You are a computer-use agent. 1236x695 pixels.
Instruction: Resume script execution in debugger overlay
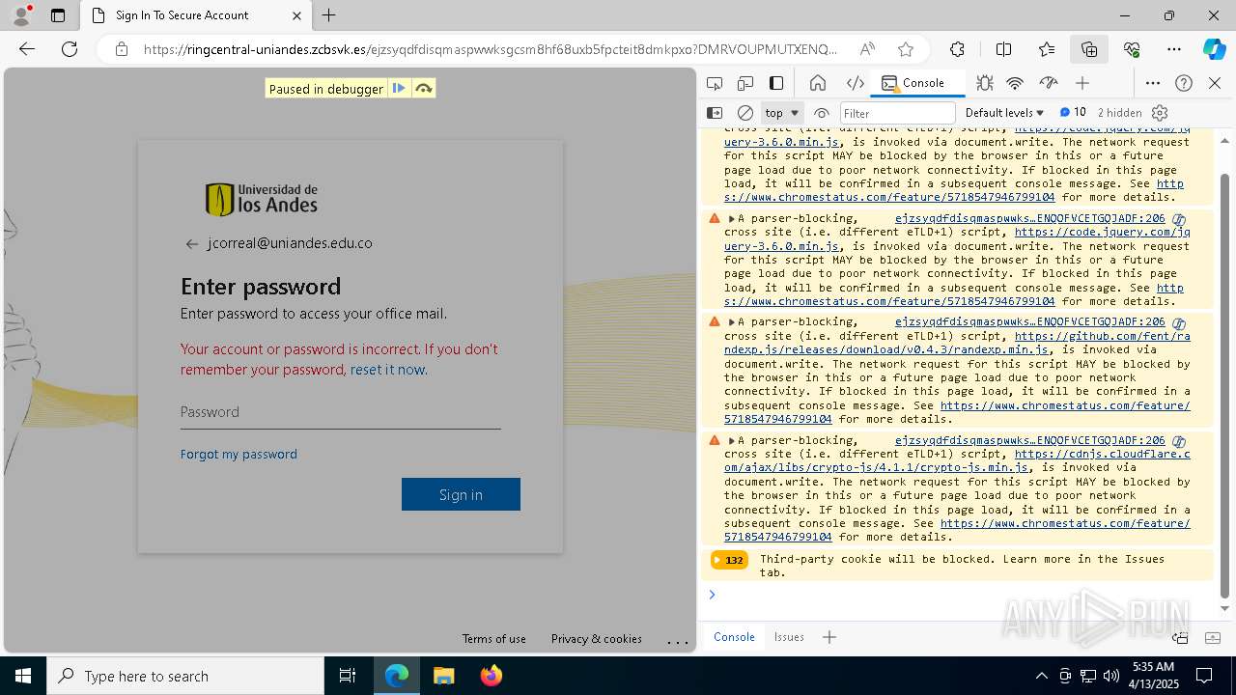(x=399, y=89)
